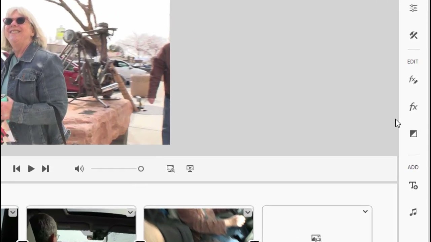Expand dropdown on the man-in-car clip
This screenshot has height=242, width=431.
(x=130, y=212)
